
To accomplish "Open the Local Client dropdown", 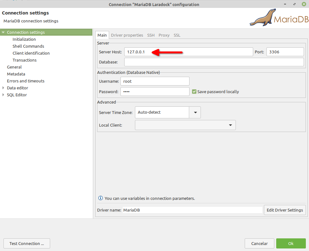I will coord(185,125).
